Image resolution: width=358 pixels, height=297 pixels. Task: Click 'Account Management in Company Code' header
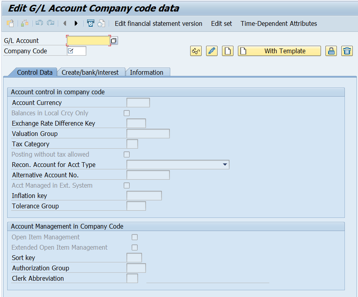point(67,227)
